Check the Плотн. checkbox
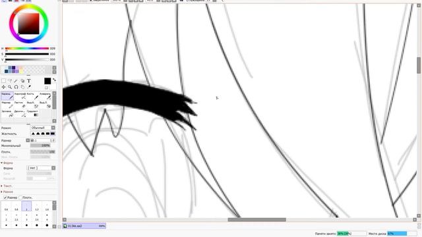 point(20,197)
